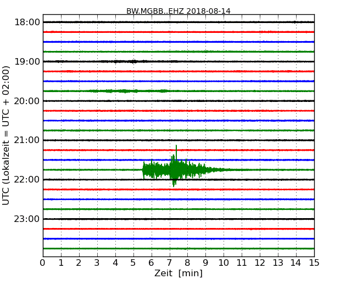Select the 3 minute tick label
The height and width of the screenshot is (285, 357).
97,263
